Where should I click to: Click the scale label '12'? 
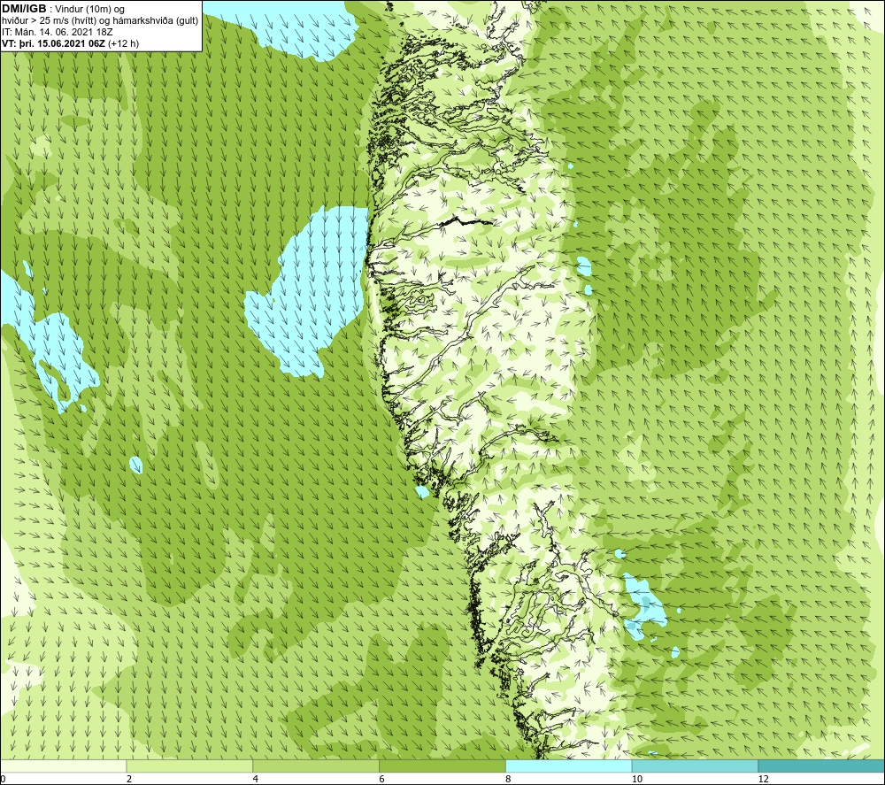coord(764,779)
